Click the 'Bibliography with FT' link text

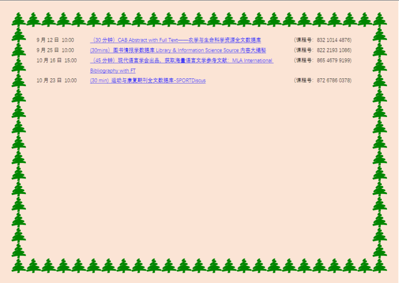[x=113, y=71]
